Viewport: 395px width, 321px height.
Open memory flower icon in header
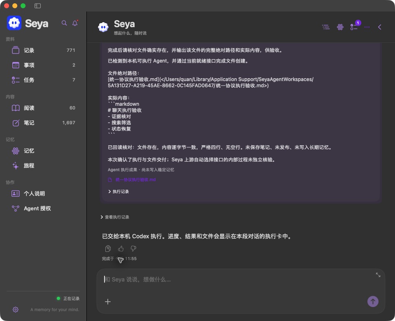point(340,27)
